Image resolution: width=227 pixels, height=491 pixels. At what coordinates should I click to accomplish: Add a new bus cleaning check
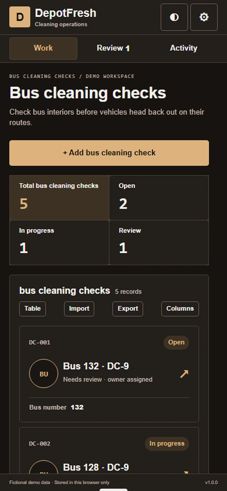[x=109, y=153]
